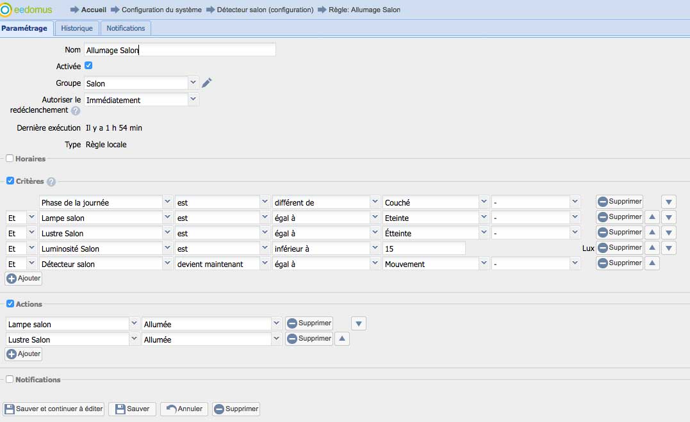Click help icon beside redéclenchement
This screenshot has height=422, width=690.
click(x=76, y=110)
